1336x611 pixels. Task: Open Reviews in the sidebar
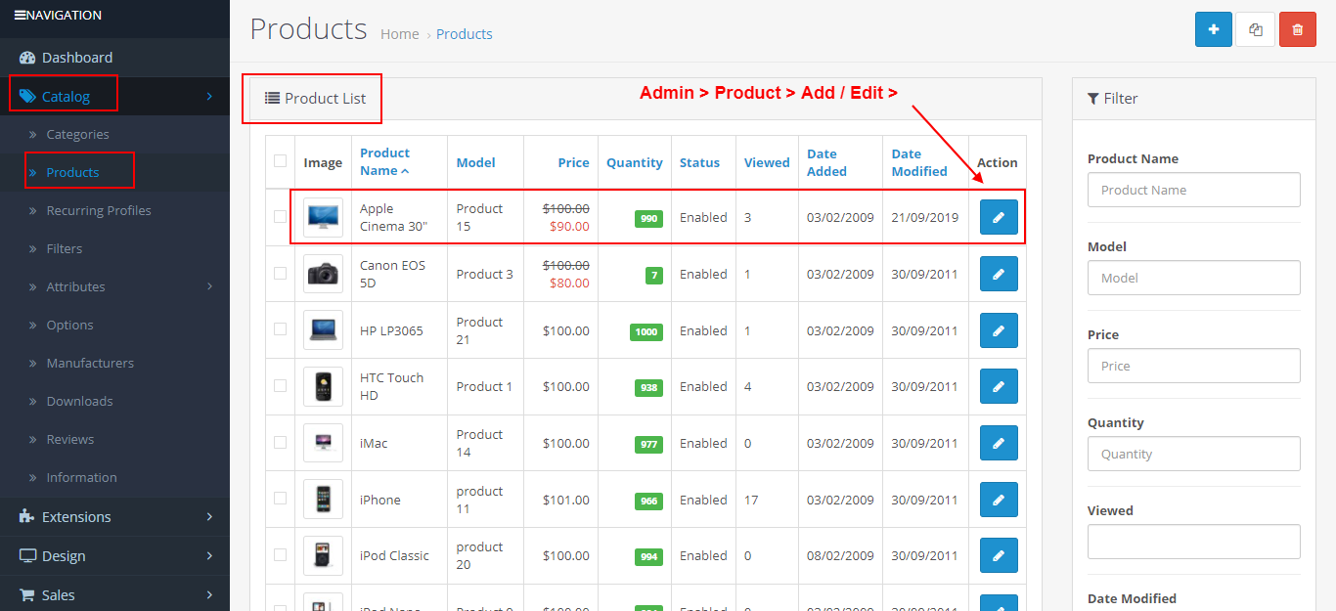(x=70, y=439)
